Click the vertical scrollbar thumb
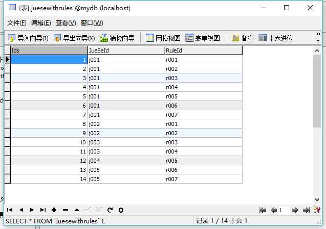Viewport: 326px width, 229px height. pos(317,91)
